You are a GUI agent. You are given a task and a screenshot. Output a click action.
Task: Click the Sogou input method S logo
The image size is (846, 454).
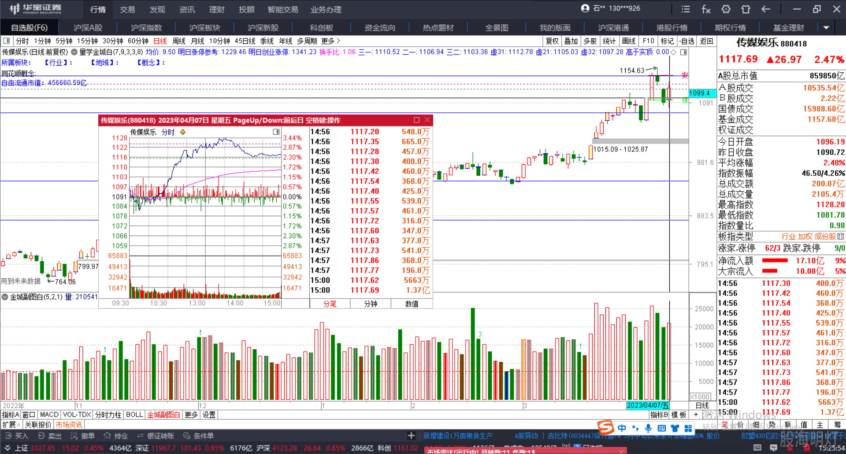606,427
